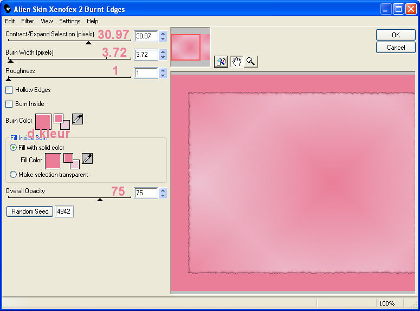The height and width of the screenshot is (311, 420).
Task: Click the Contract/Expand Selection slider handle
Action: coord(88,43)
